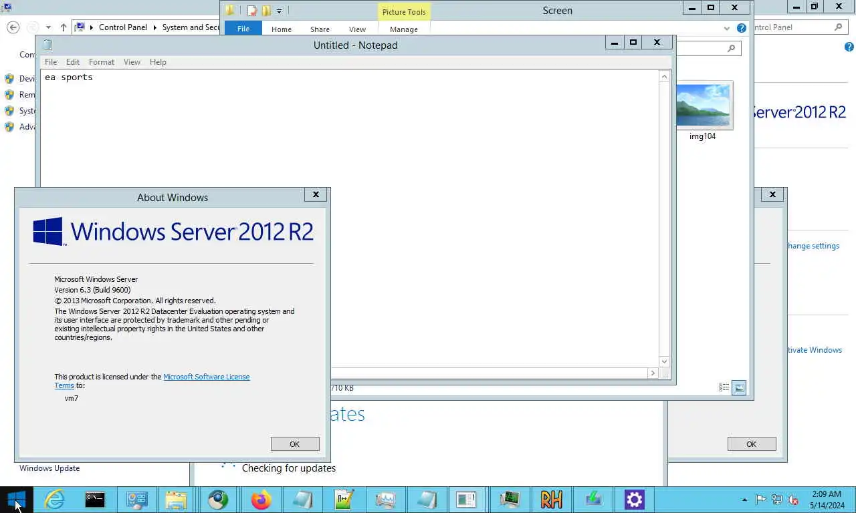Screen dimensions: 856x513
Task: Click the RH Resource Hacker taskbar icon
Action: pyautogui.click(x=551, y=499)
